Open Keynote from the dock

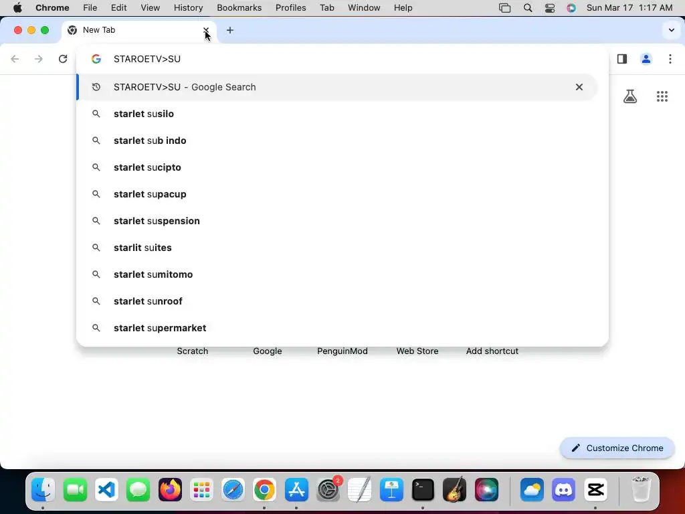coord(391,489)
